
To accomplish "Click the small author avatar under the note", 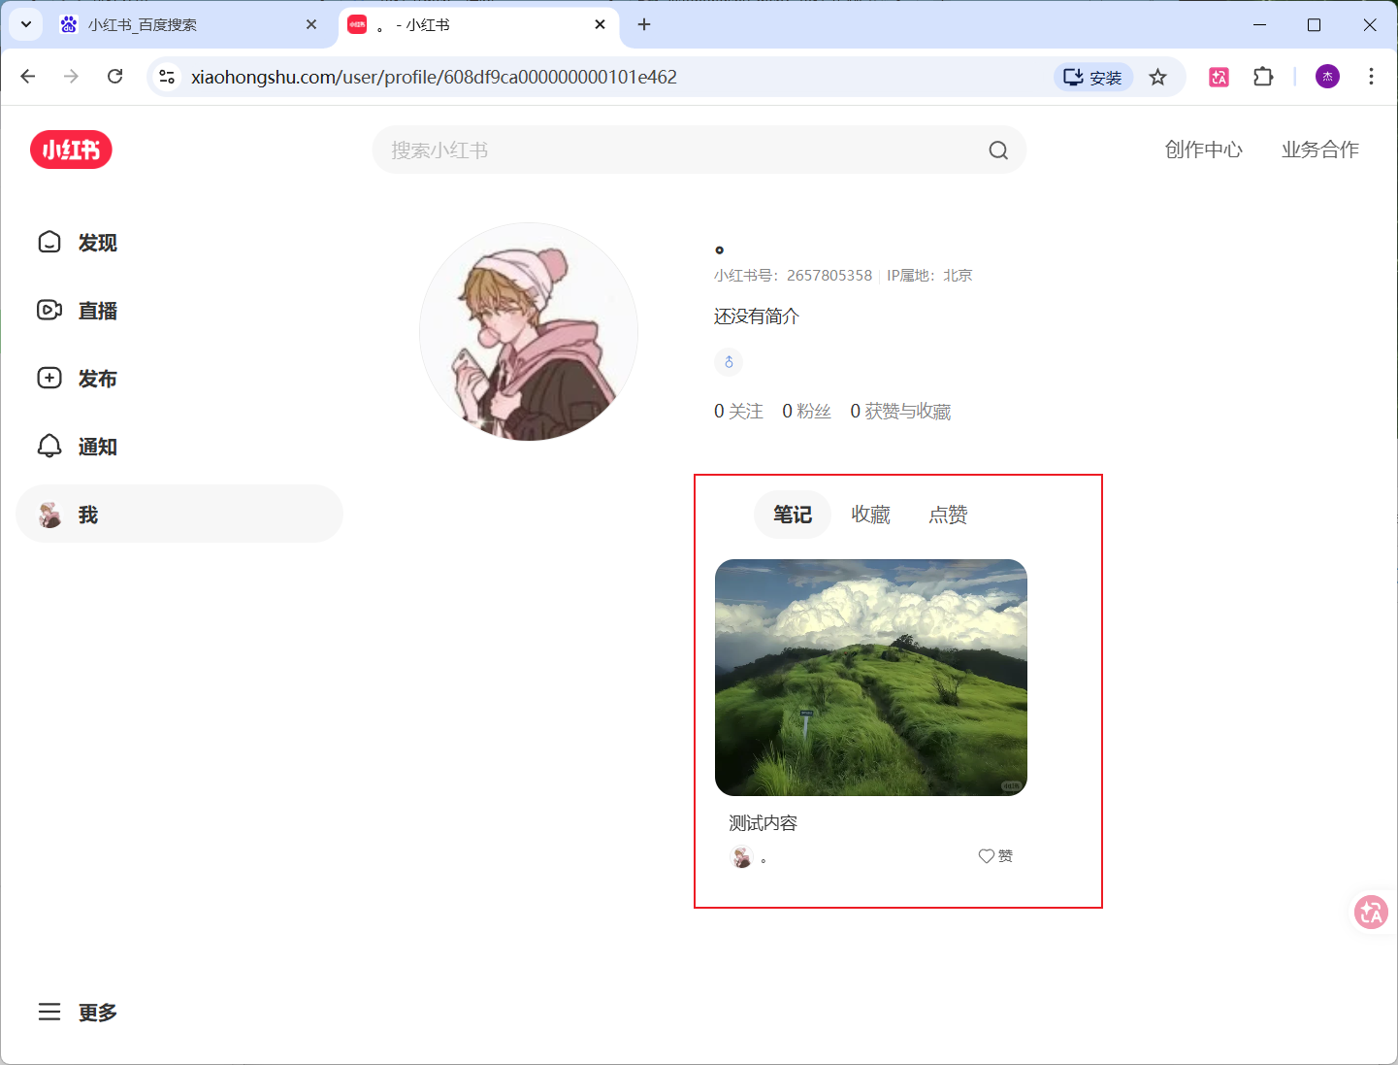I will pyautogui.click(x=742, y=856).
